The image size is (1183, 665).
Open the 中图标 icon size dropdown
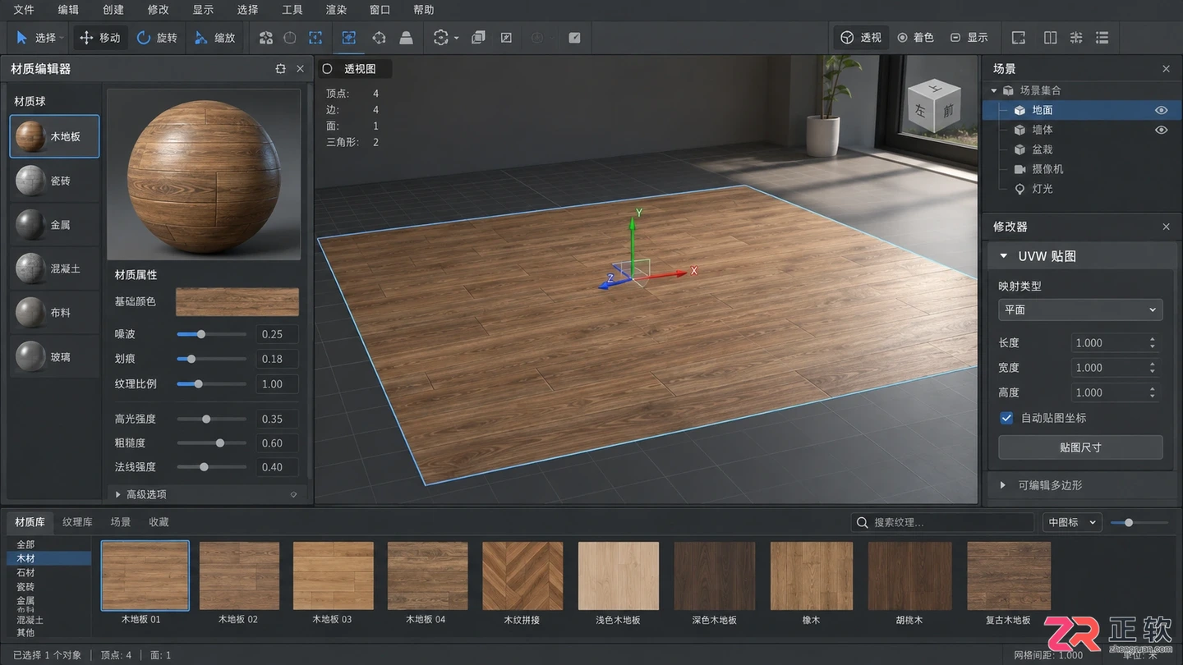pyautogui.click(x=1072, y=522)
